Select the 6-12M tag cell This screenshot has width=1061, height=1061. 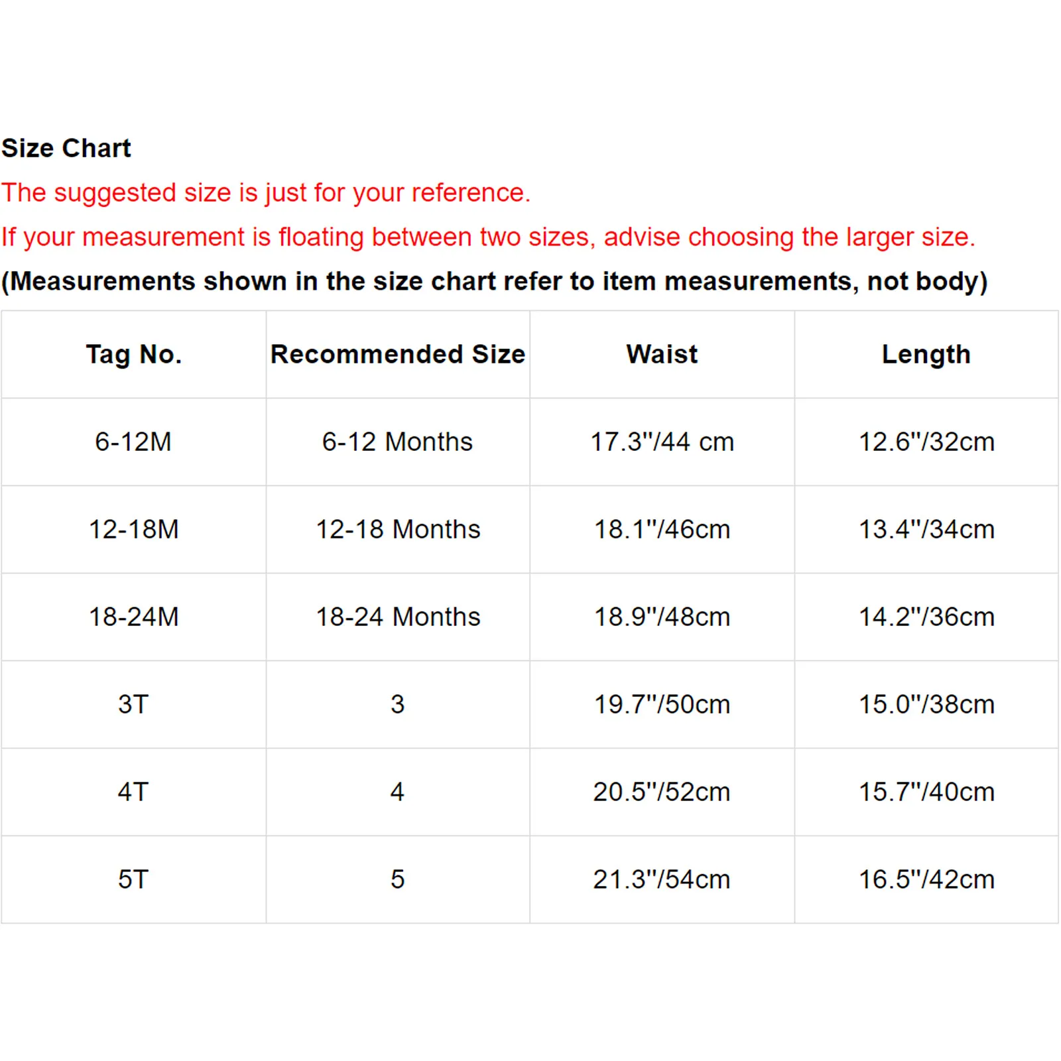click(x=133, y=442)
